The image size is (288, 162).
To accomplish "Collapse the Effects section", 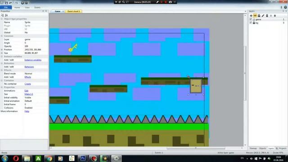I will tap(2, 70).
